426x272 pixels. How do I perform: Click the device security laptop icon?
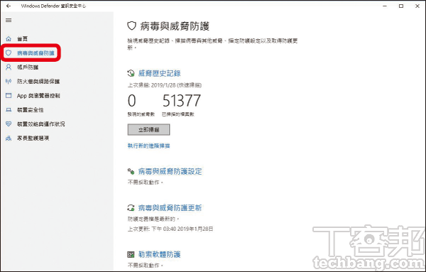(x=9, y=110)
